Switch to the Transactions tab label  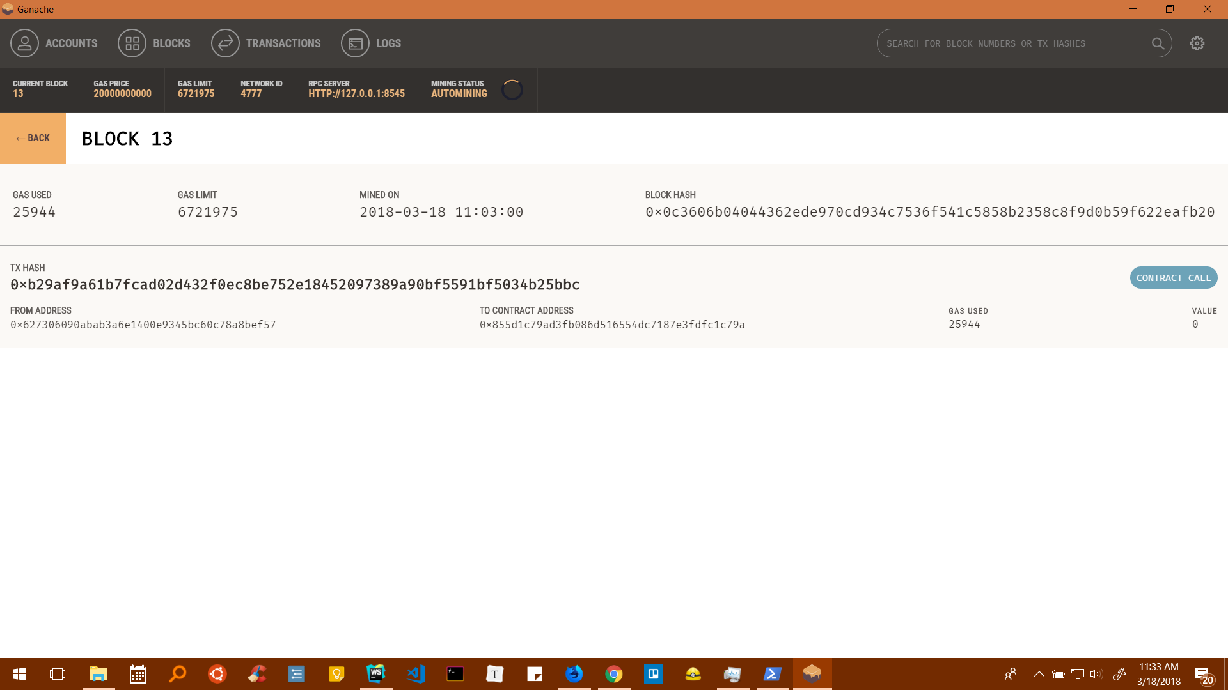pos(283,43)
